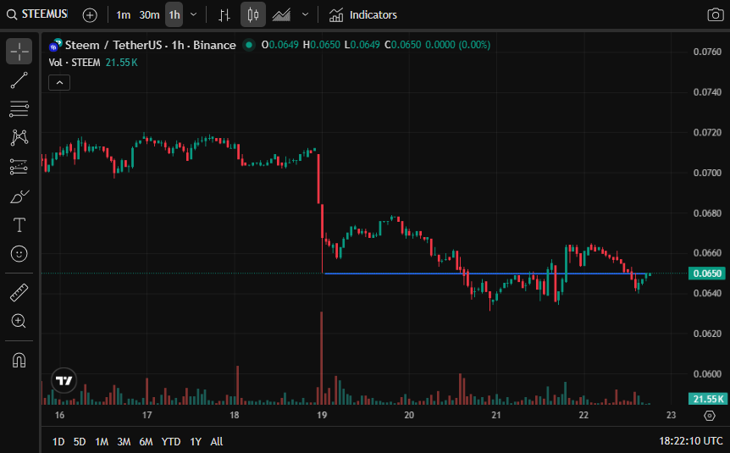Switch to bars chart style

click(x=224, y=15)
